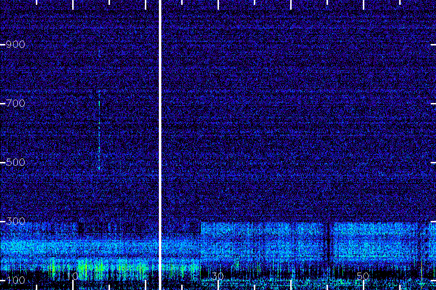Click the 30 time axis label
The height and width of the screenshot is (290, 436).
[218, 276]
